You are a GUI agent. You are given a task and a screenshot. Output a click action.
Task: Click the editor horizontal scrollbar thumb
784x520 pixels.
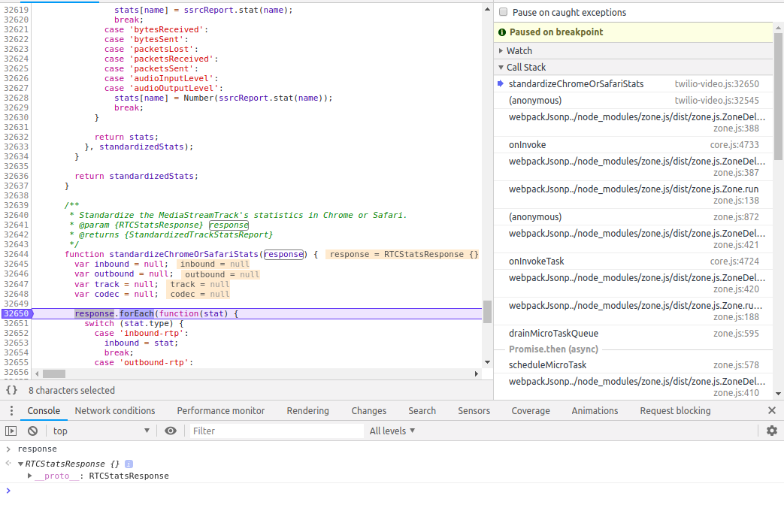point(54,373)
